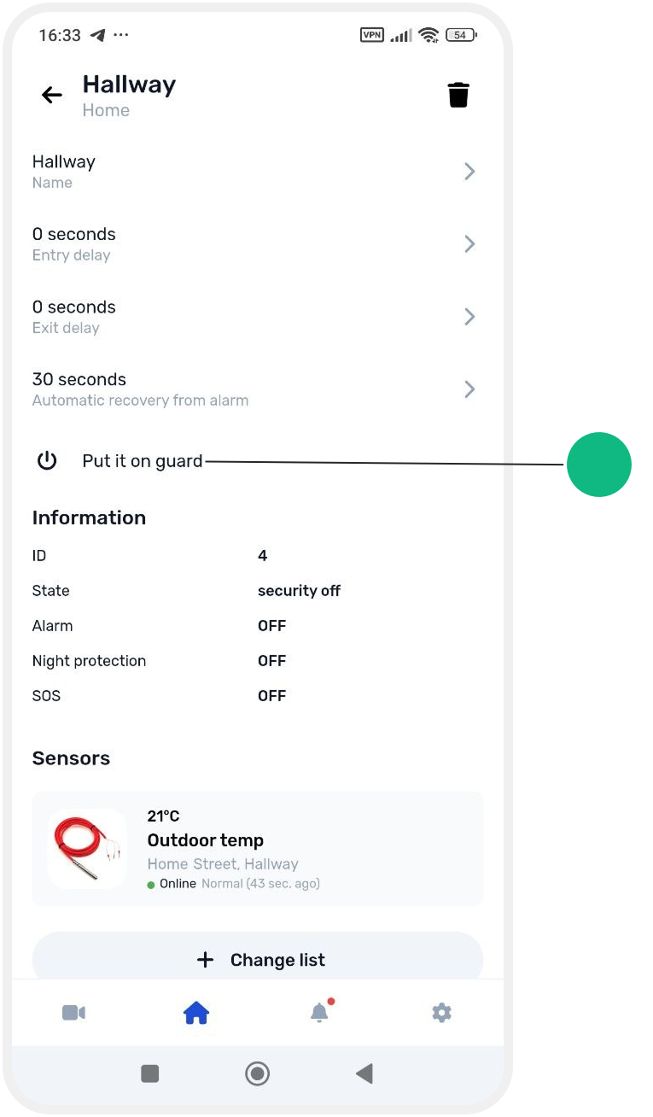Tap the plus icon on Change list
This screenshot has width=653, height=1117.
[x=205, y=960]
